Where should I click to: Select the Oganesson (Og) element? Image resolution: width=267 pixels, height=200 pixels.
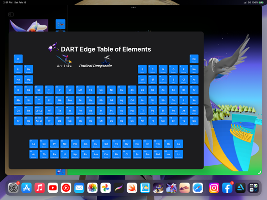[x=194, y=121]
